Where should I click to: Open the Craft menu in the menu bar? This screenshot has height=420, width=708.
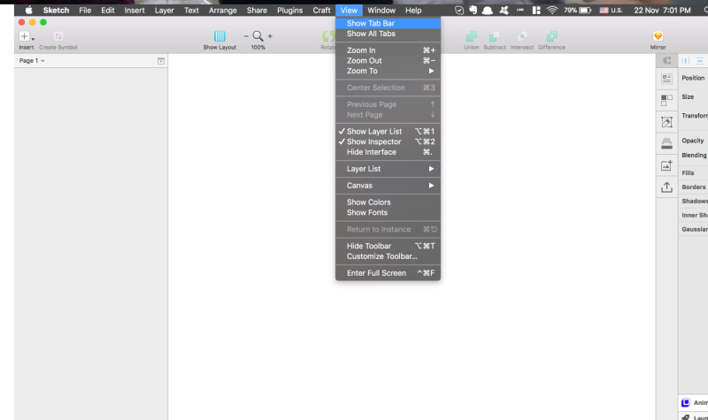[x=322, y=10]
